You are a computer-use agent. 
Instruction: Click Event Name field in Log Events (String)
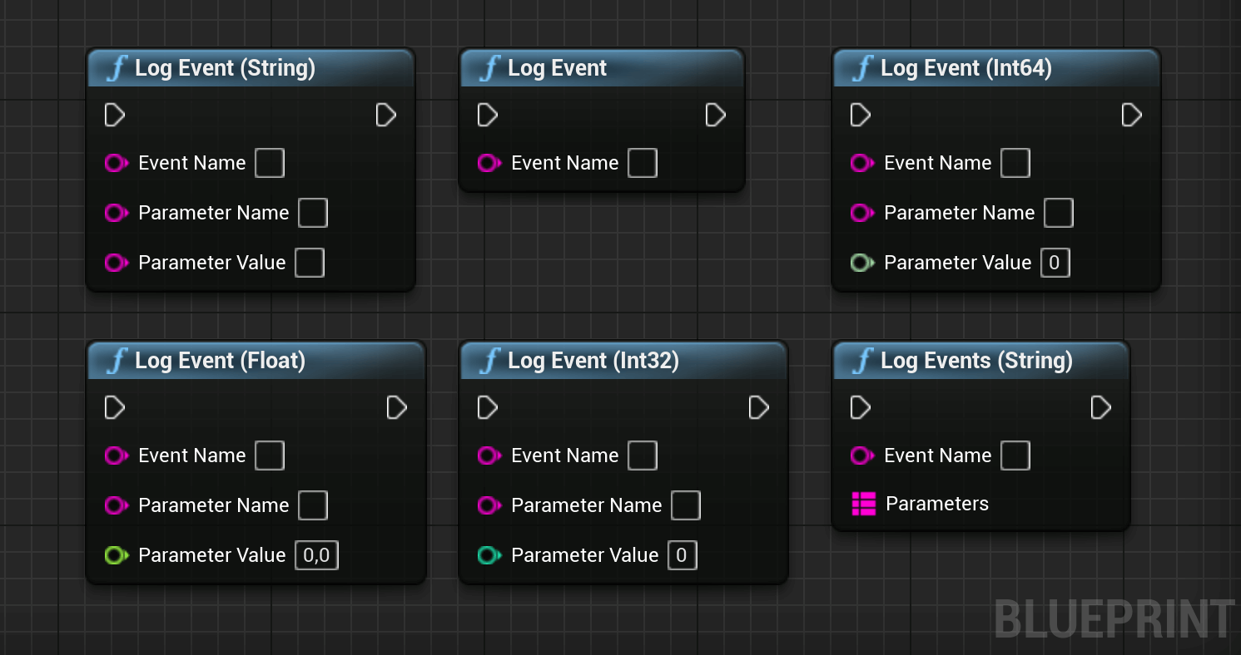pos(1015,456)
